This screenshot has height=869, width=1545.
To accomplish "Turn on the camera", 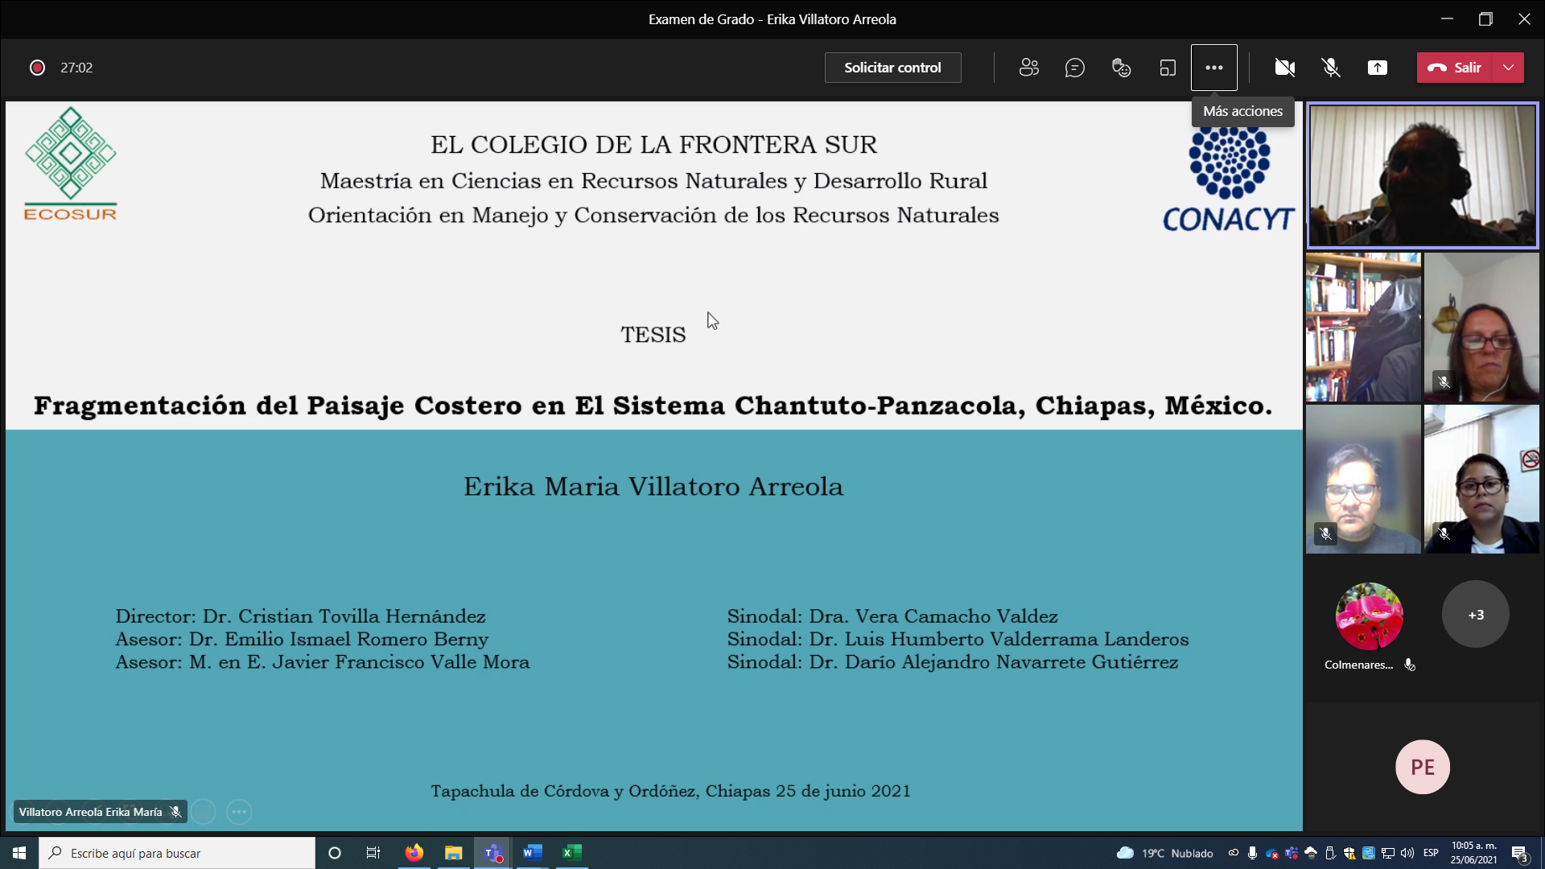I will [x=1284, y=68].
